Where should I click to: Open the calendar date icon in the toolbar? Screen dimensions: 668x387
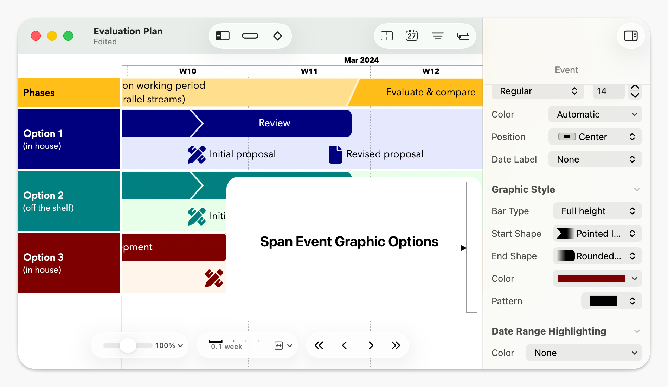pyautogui.click(x=411, y=36)
